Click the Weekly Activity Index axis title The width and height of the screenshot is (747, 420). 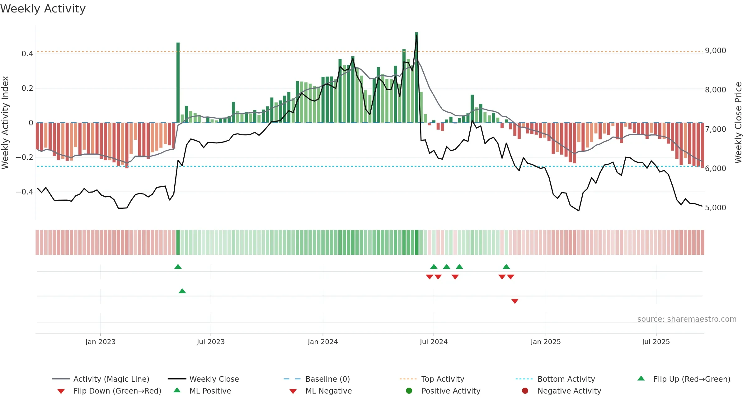5,123
